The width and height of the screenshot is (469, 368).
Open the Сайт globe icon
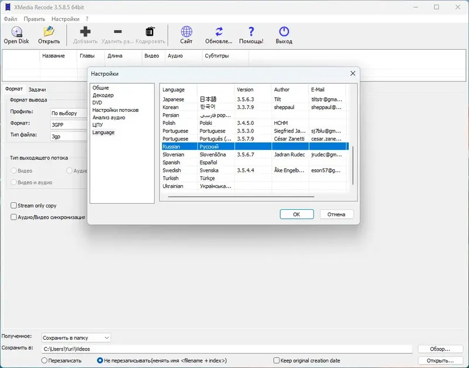[x=186, y=32]
